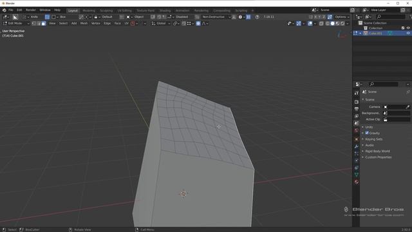The image size is (412, 232).
Task: Switch to solid viewport shading
Action: click(332, 23)
